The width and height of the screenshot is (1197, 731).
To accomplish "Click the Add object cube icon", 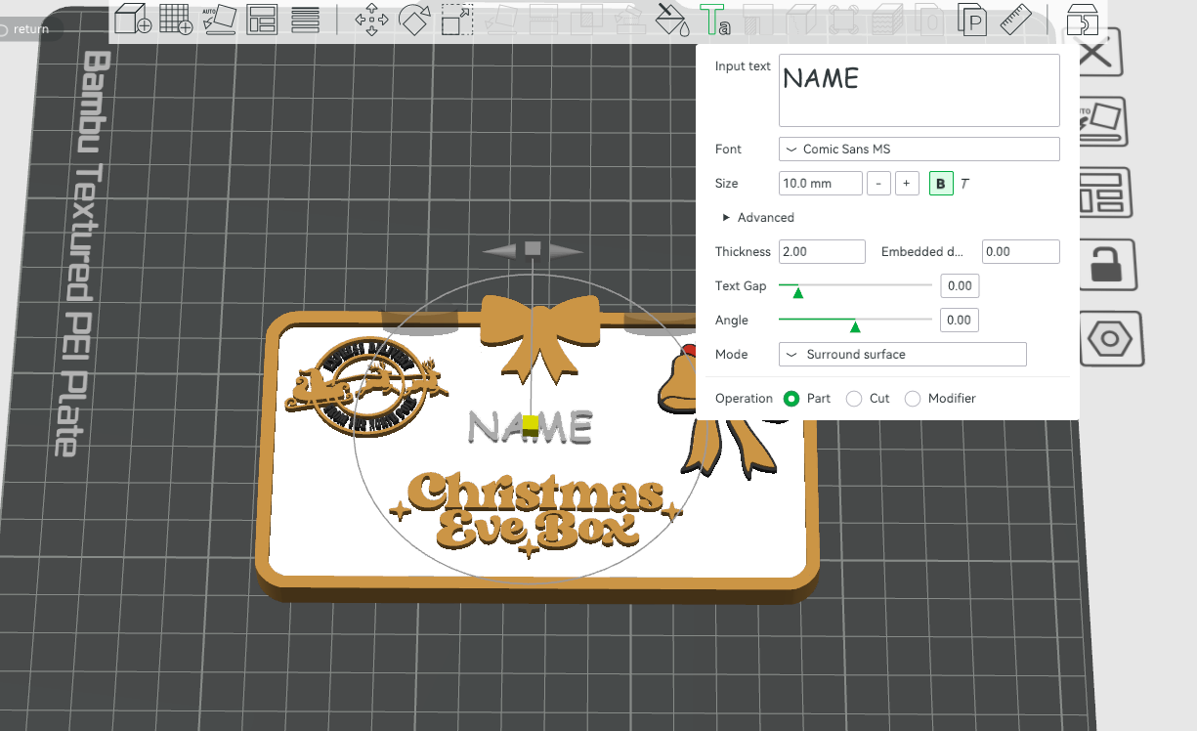I will click(x=132, y=20).
